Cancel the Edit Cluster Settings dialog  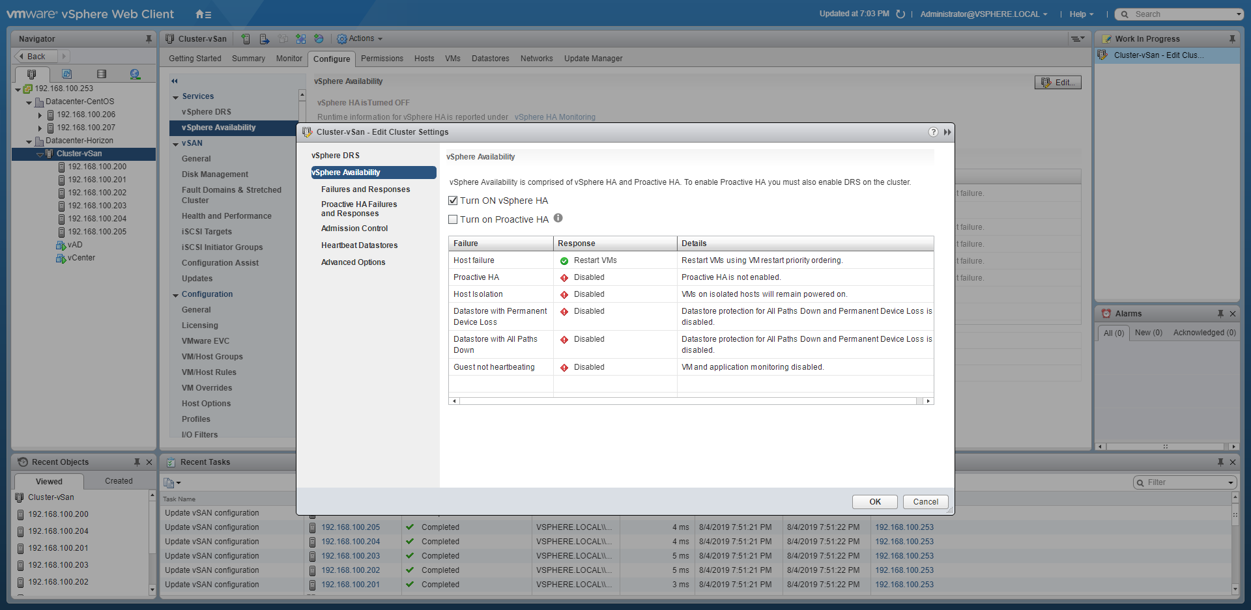tap(925, 502)
